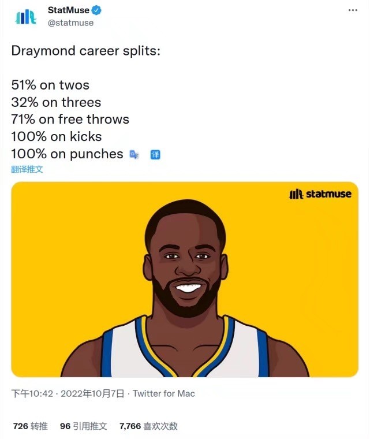The height and width of the screenshot is (439, 370).
Task: Open the @statmuse handle
Action: 71,23
